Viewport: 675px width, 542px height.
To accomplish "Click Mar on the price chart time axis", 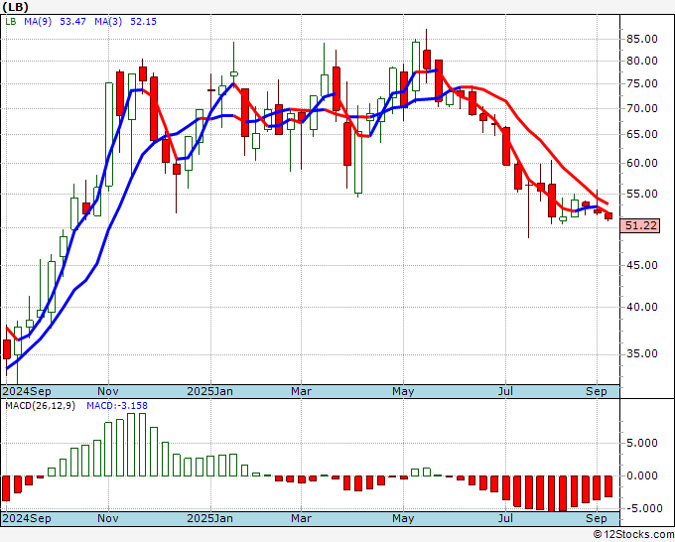I will [x=301, y=391].
